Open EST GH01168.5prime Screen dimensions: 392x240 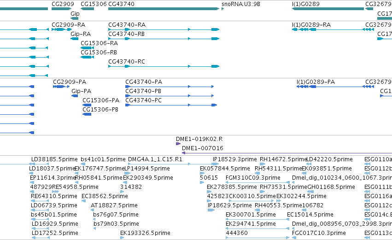331,187
